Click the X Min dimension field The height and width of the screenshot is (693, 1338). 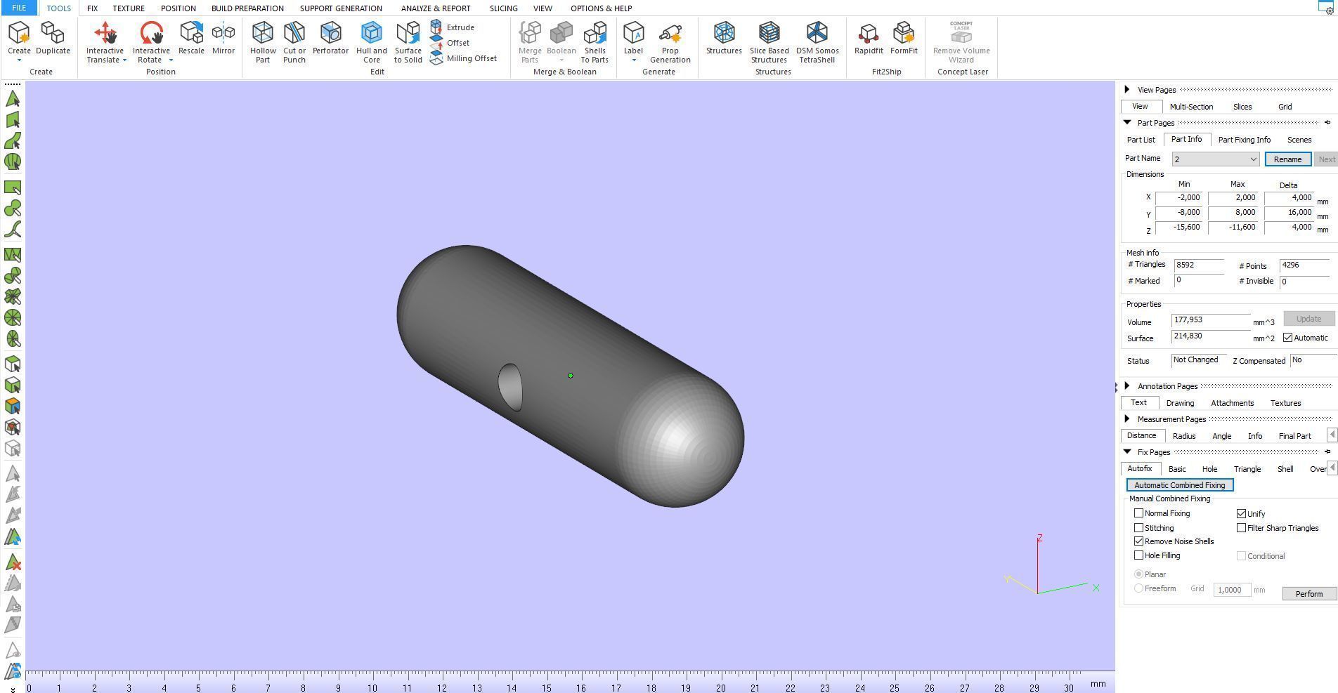coord(1178,198)
